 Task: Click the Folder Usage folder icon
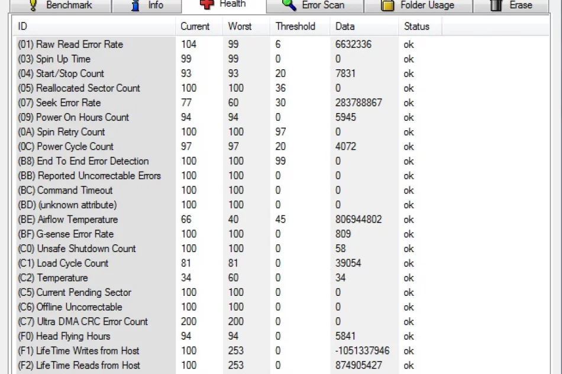tap(389, 5)
